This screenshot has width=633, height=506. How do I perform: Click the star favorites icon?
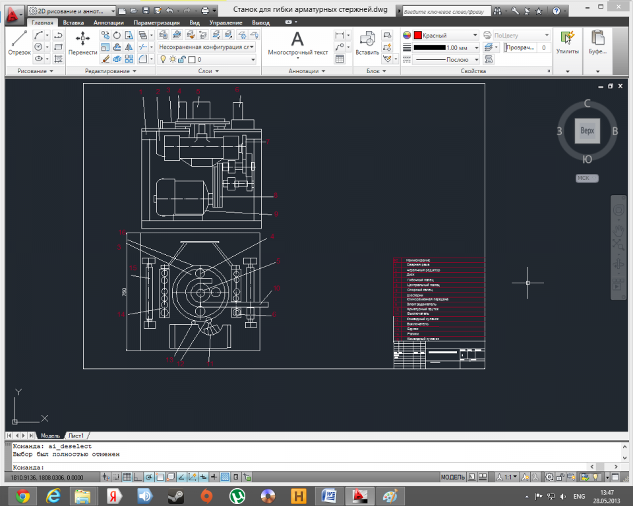539,11
